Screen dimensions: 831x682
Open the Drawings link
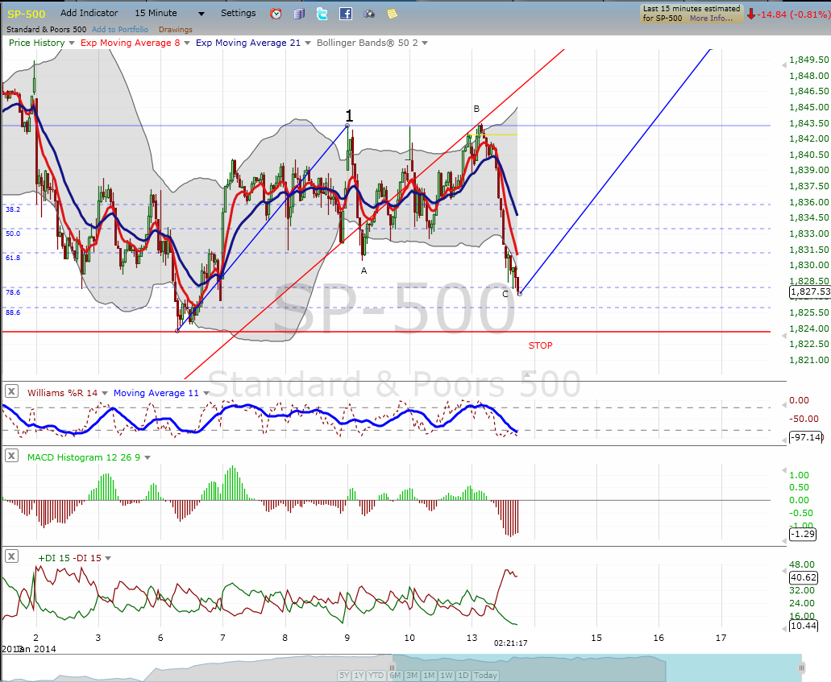(x=176, y=30)
